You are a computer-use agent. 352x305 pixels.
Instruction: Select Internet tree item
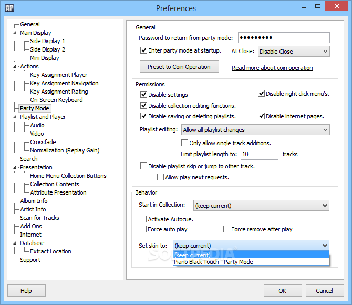[31, 235]
